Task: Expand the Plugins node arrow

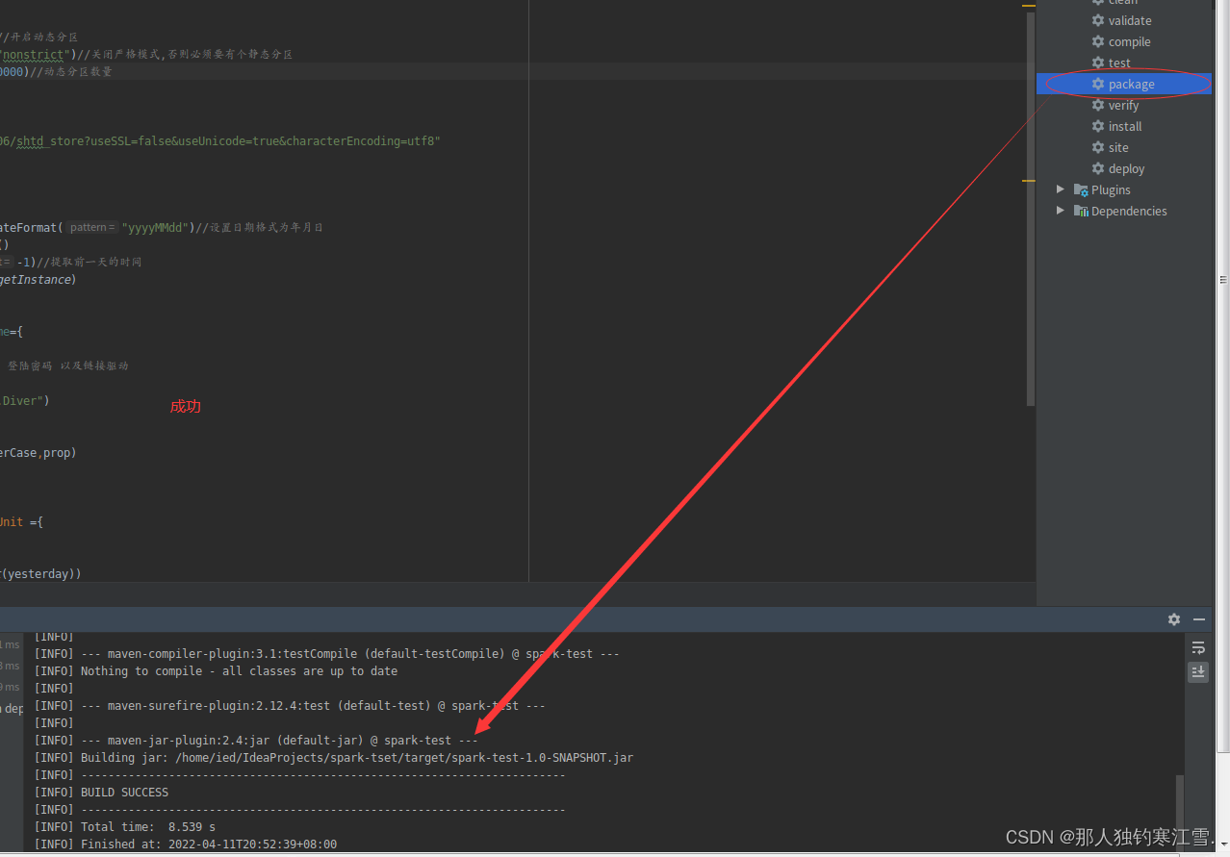Action: [1061, 189]
